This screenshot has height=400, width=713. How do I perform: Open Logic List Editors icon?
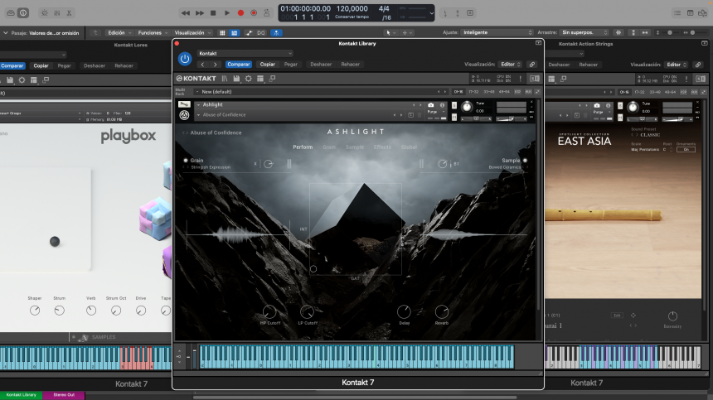coord(677,13)
